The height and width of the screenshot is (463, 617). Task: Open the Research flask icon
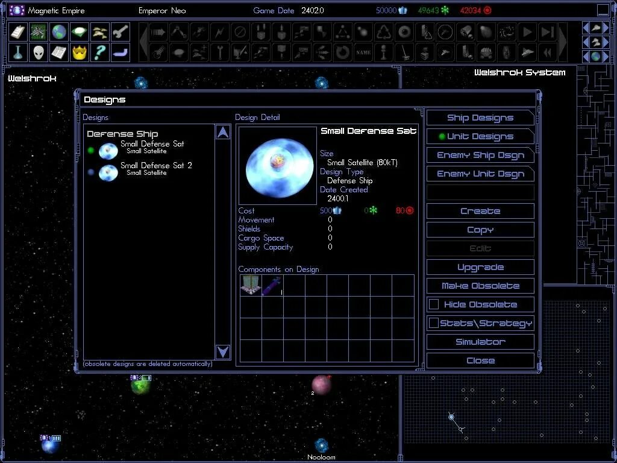tap(17, 52)
